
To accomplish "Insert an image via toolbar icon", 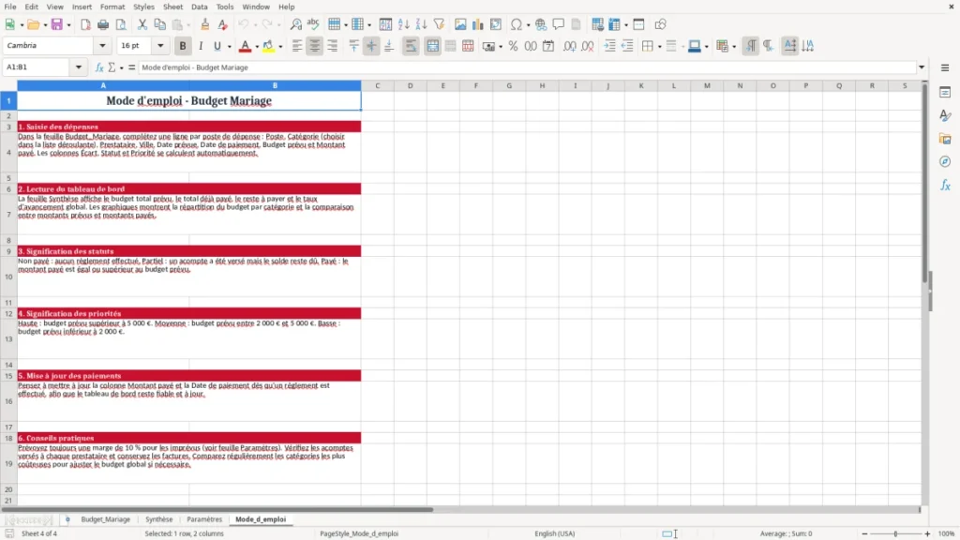I will click(x=460, y=24).
